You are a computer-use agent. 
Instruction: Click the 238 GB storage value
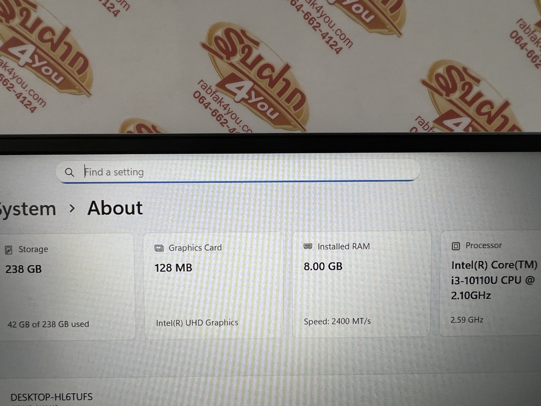[x=24, y=269]
